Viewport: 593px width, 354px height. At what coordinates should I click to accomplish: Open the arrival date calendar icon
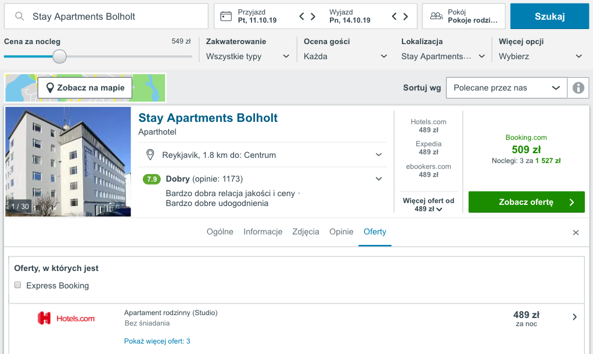226,16
